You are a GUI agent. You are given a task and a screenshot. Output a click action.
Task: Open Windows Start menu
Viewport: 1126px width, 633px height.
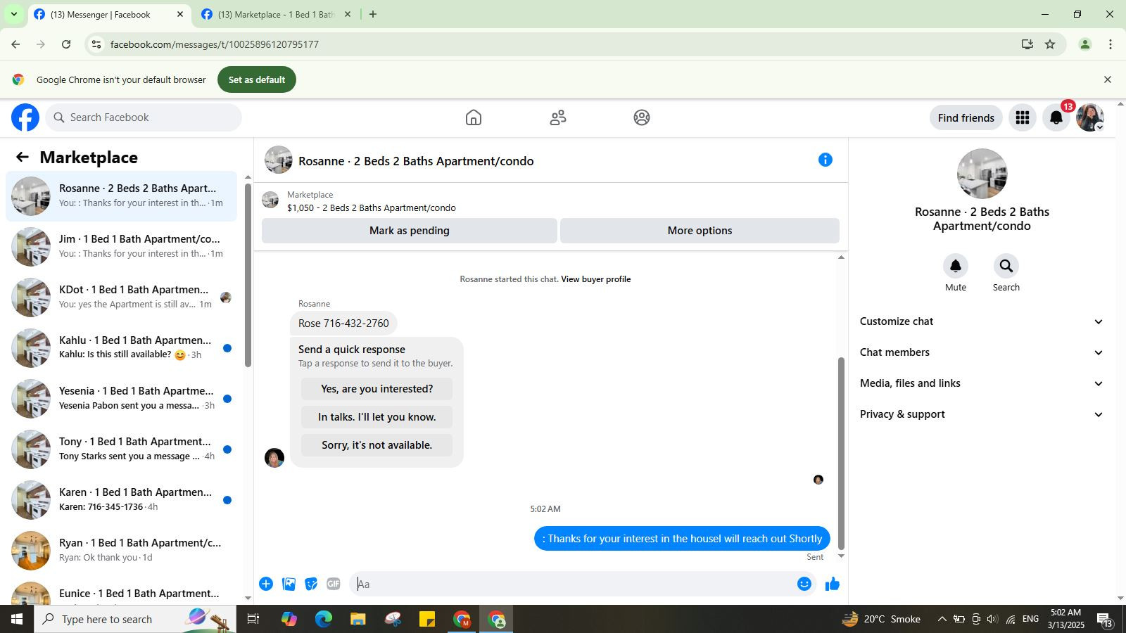tap(17, 619)
